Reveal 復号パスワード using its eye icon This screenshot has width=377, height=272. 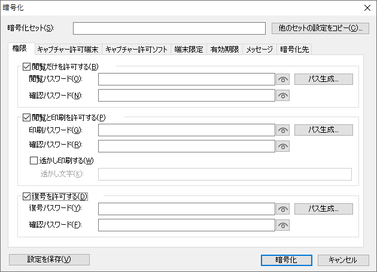pos(283,209)
